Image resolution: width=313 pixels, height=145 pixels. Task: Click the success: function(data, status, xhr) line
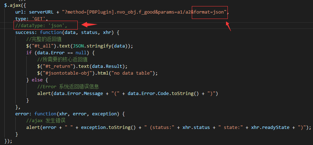[67, 32]
